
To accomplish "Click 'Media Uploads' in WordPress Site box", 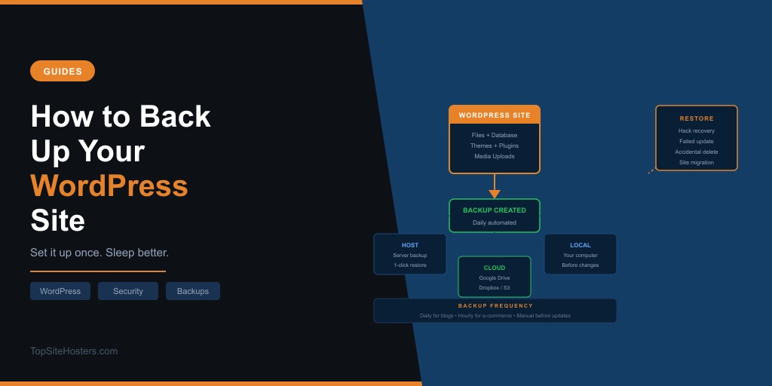I will pos(495,156).
